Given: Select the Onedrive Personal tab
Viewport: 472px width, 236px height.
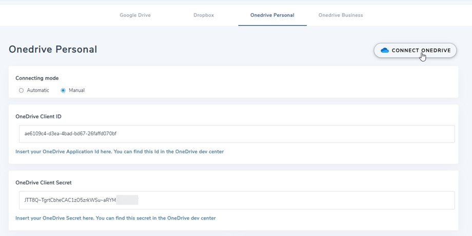Looking at the screenshot, I should pyautogui.click(x=272, y=15).
